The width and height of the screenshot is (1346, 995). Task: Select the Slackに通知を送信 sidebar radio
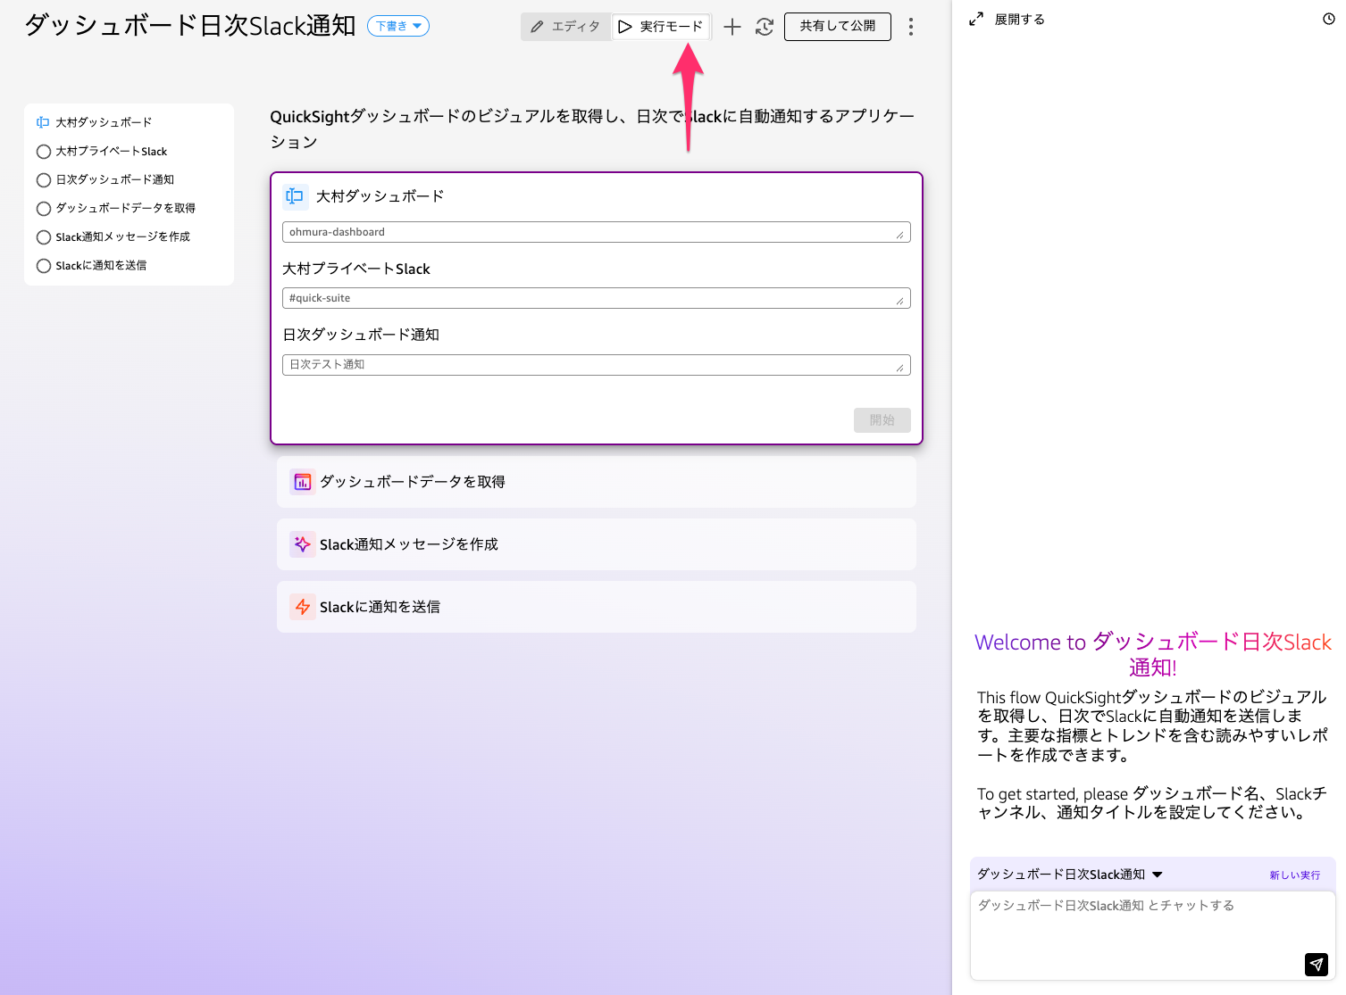click(x=44, y=266)
